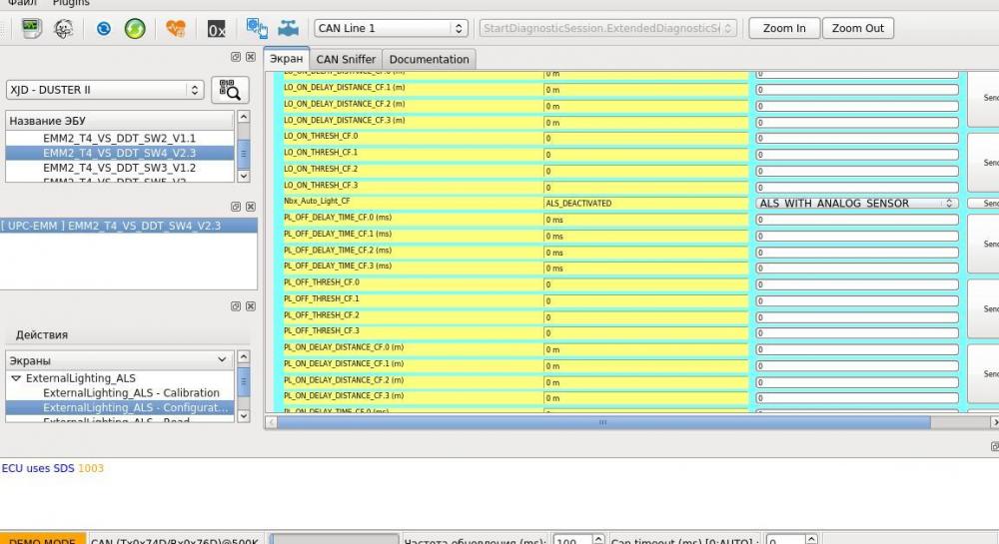Switch to the CAN Sniffer tab
The width and height of the screenshot is (999, 544).
346,59
